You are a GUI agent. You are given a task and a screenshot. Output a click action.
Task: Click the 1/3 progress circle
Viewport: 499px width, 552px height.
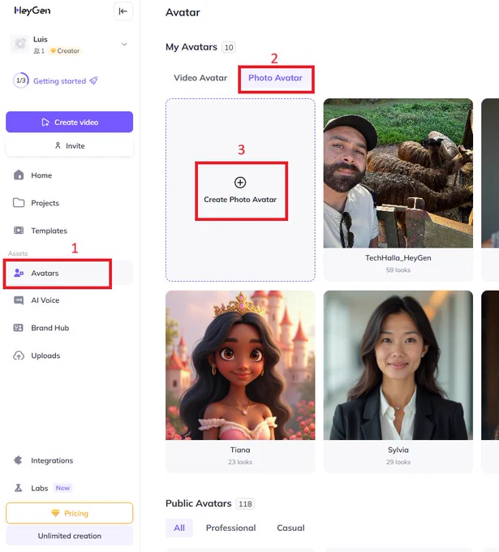pyautogui.click(x=21, y=80)
